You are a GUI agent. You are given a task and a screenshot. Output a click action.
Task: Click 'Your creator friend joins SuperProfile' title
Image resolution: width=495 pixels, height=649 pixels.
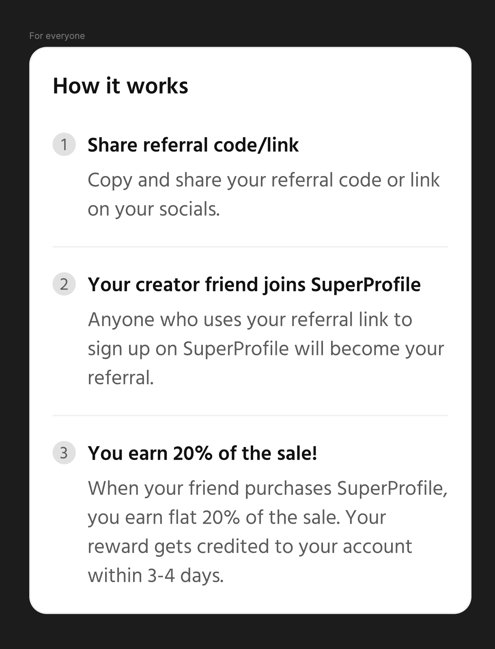coord(254,284)
